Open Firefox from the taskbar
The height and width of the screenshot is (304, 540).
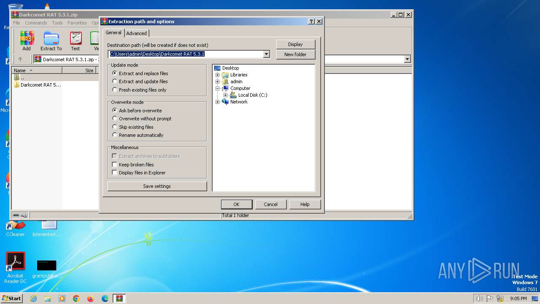90,299
